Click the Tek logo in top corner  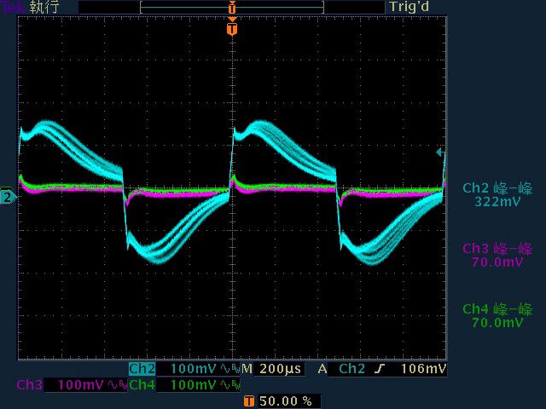click(x=12, y=7)
